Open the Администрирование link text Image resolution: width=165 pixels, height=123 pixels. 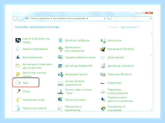coord(35,49)
